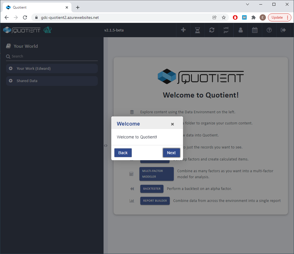Click the database stack icon
The width and height of the screenshot is (294, 254).
[x=132, y=112]
